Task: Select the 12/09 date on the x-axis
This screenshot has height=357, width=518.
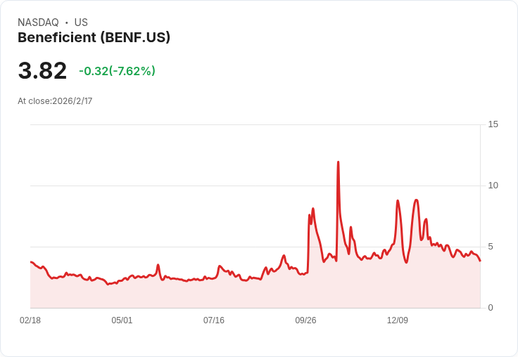Action: (x=398, y=320)
